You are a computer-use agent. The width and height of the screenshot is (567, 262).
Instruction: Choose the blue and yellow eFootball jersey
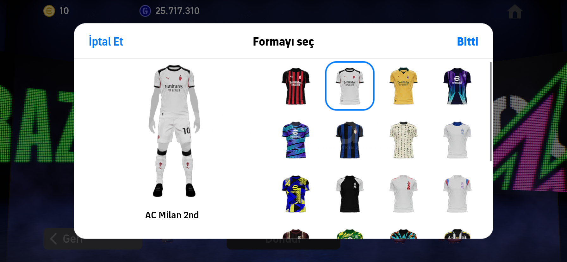point(296,194)
